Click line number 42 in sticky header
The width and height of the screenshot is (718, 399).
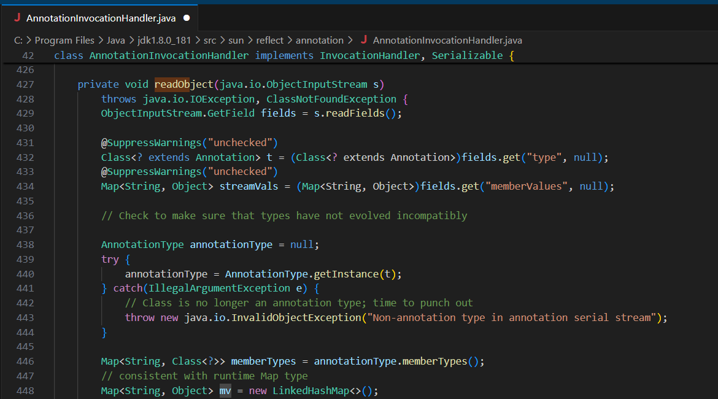click(x=28, y=55)
